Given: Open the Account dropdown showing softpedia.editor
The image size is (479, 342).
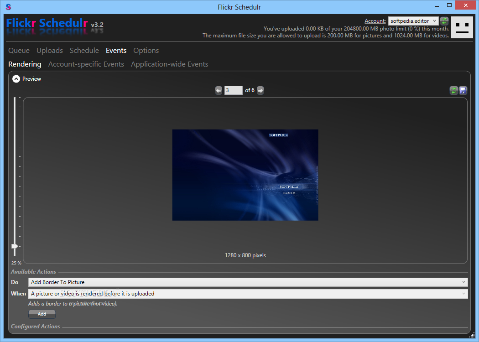Looking at the screenshot, I should click(413, 21).
